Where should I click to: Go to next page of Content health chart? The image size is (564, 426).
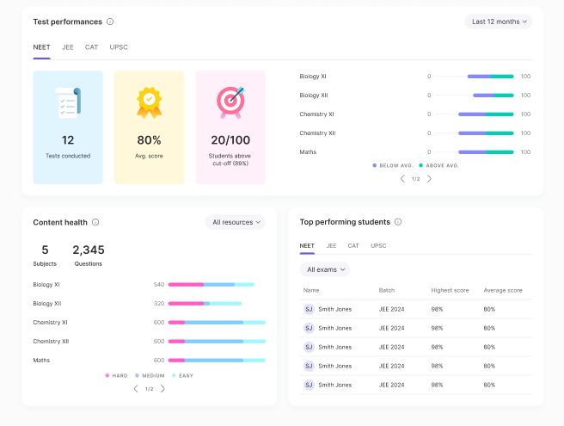click(162, 389)
